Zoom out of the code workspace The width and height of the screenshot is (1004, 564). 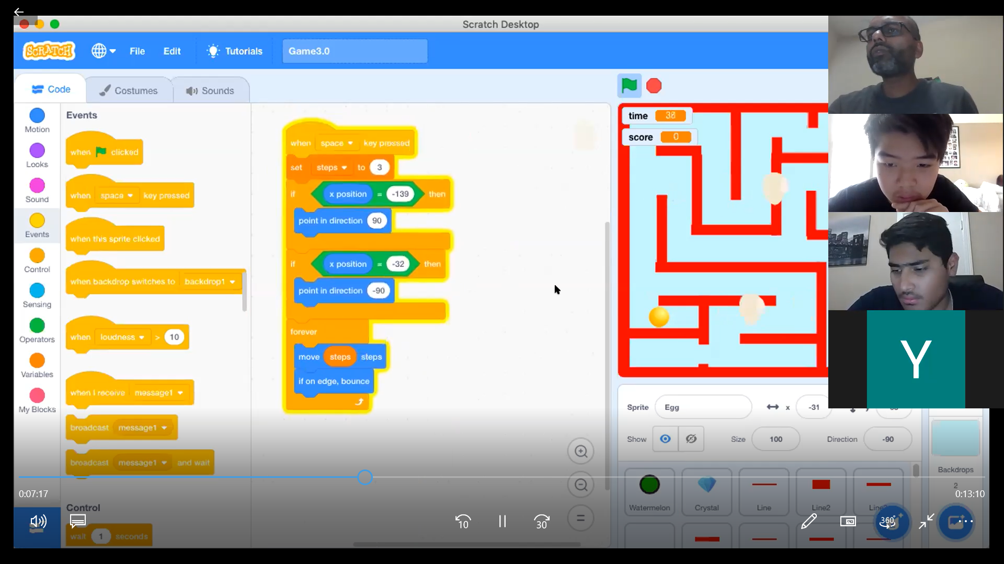[580, 485]
